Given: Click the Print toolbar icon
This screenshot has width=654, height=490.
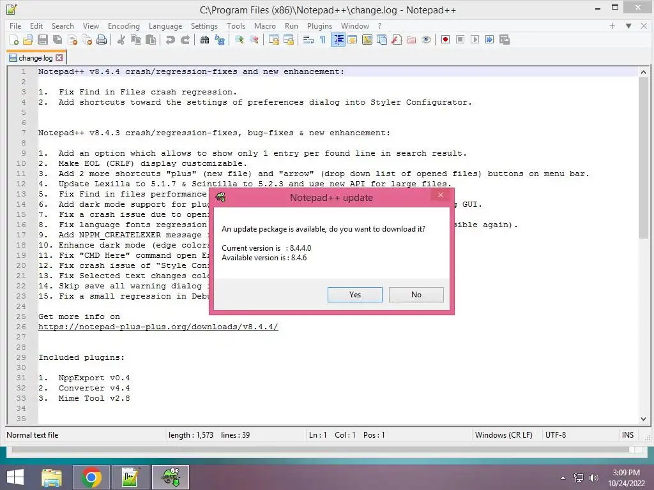Looking at the screenshot, I should (x=102, y=40).
